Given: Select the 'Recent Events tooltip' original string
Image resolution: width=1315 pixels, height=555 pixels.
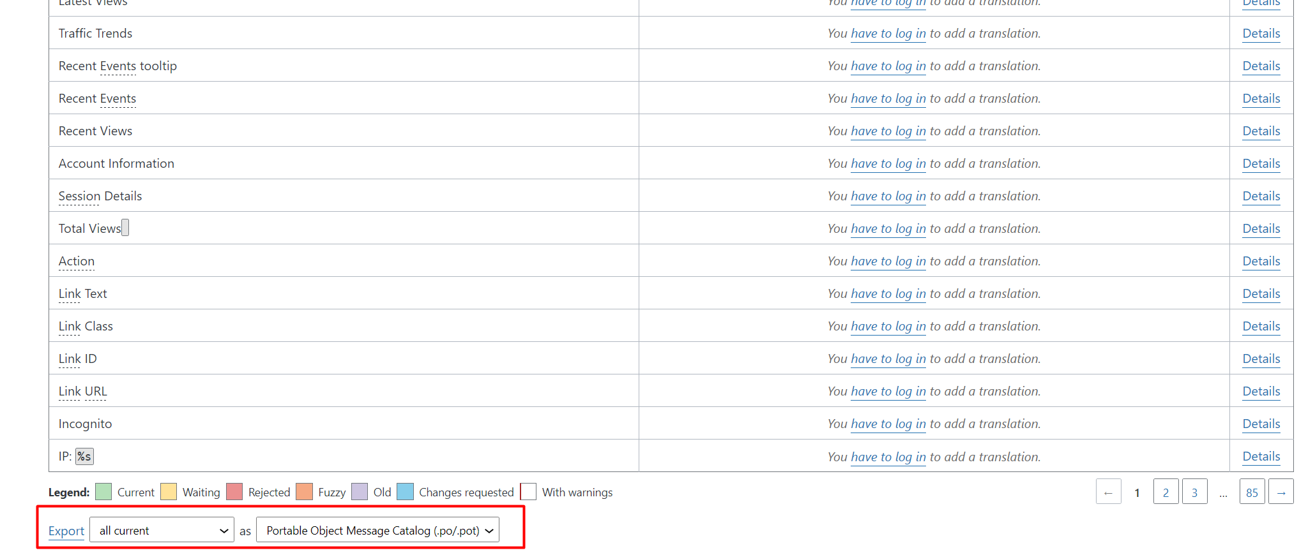Looking at the screenshot, I should click(118, 66).
